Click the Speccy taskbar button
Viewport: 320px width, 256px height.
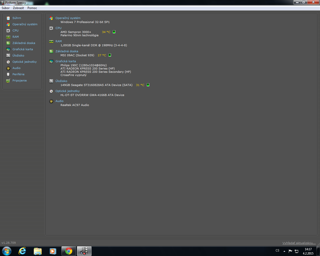point(84,251)
